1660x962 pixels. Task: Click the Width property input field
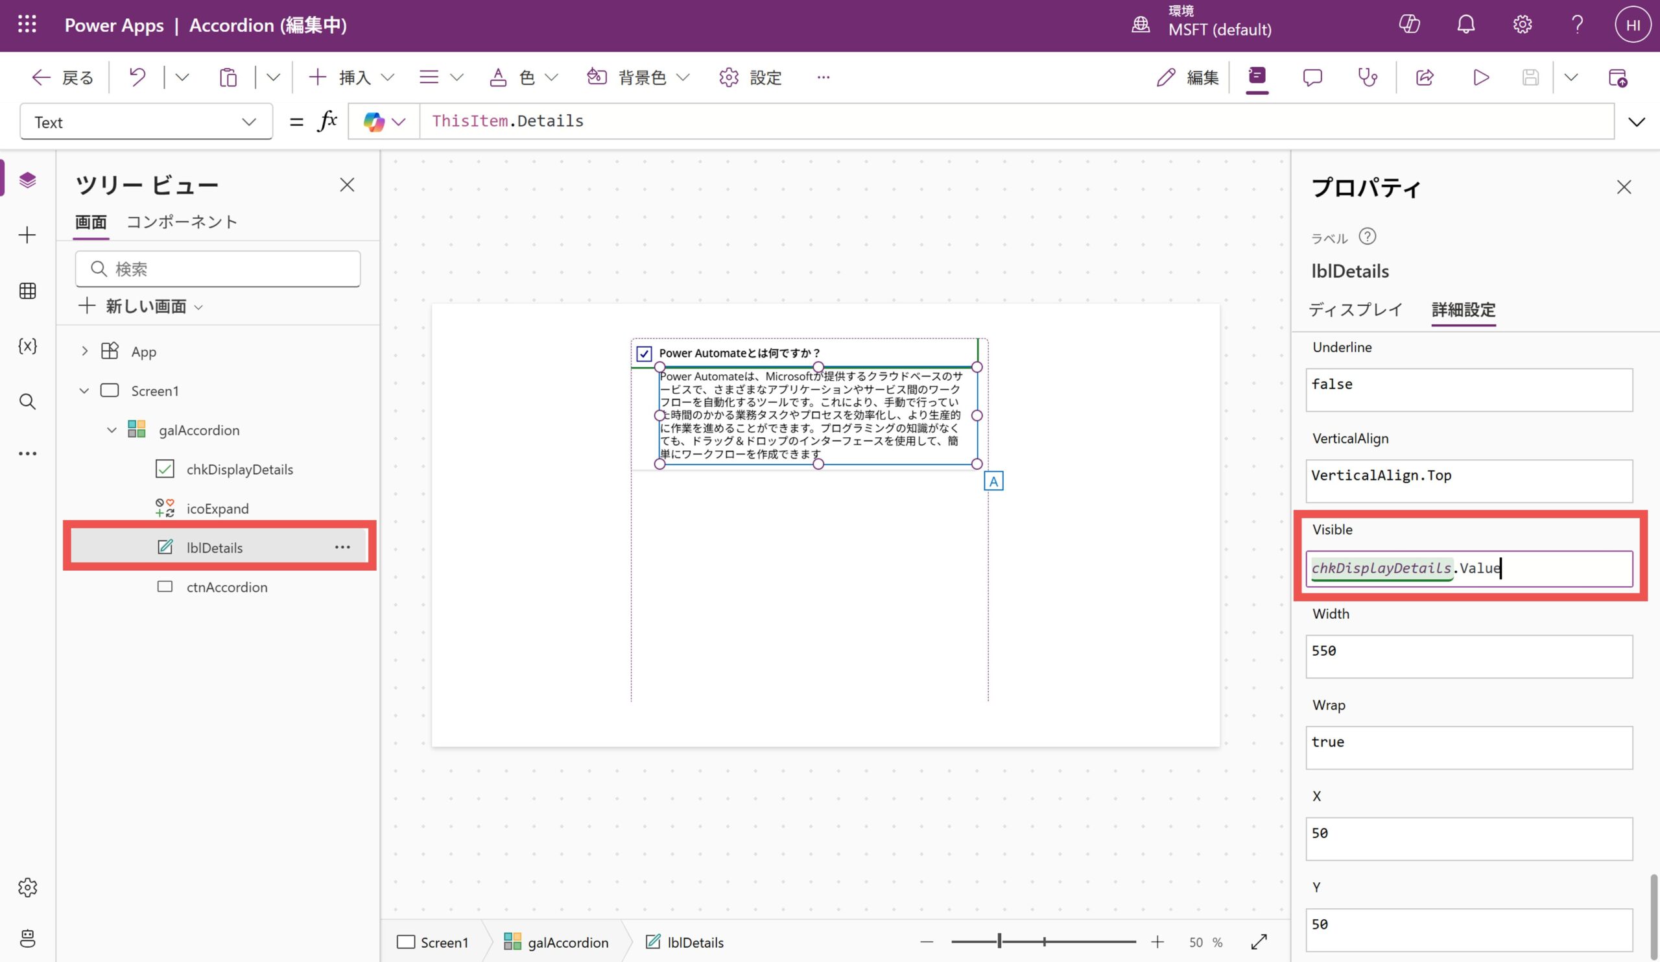1468,656
